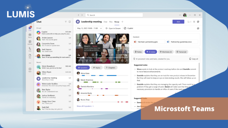Open settings and more ellipsis menu

[x=180, y=15]
